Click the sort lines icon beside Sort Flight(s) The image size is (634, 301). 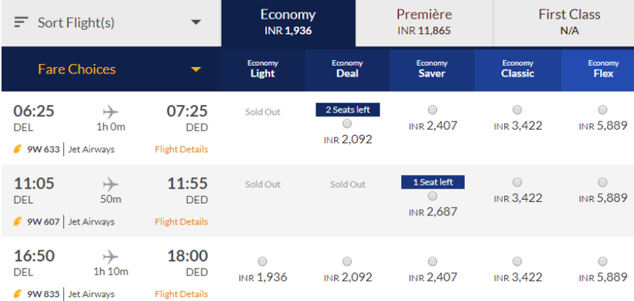21,22
